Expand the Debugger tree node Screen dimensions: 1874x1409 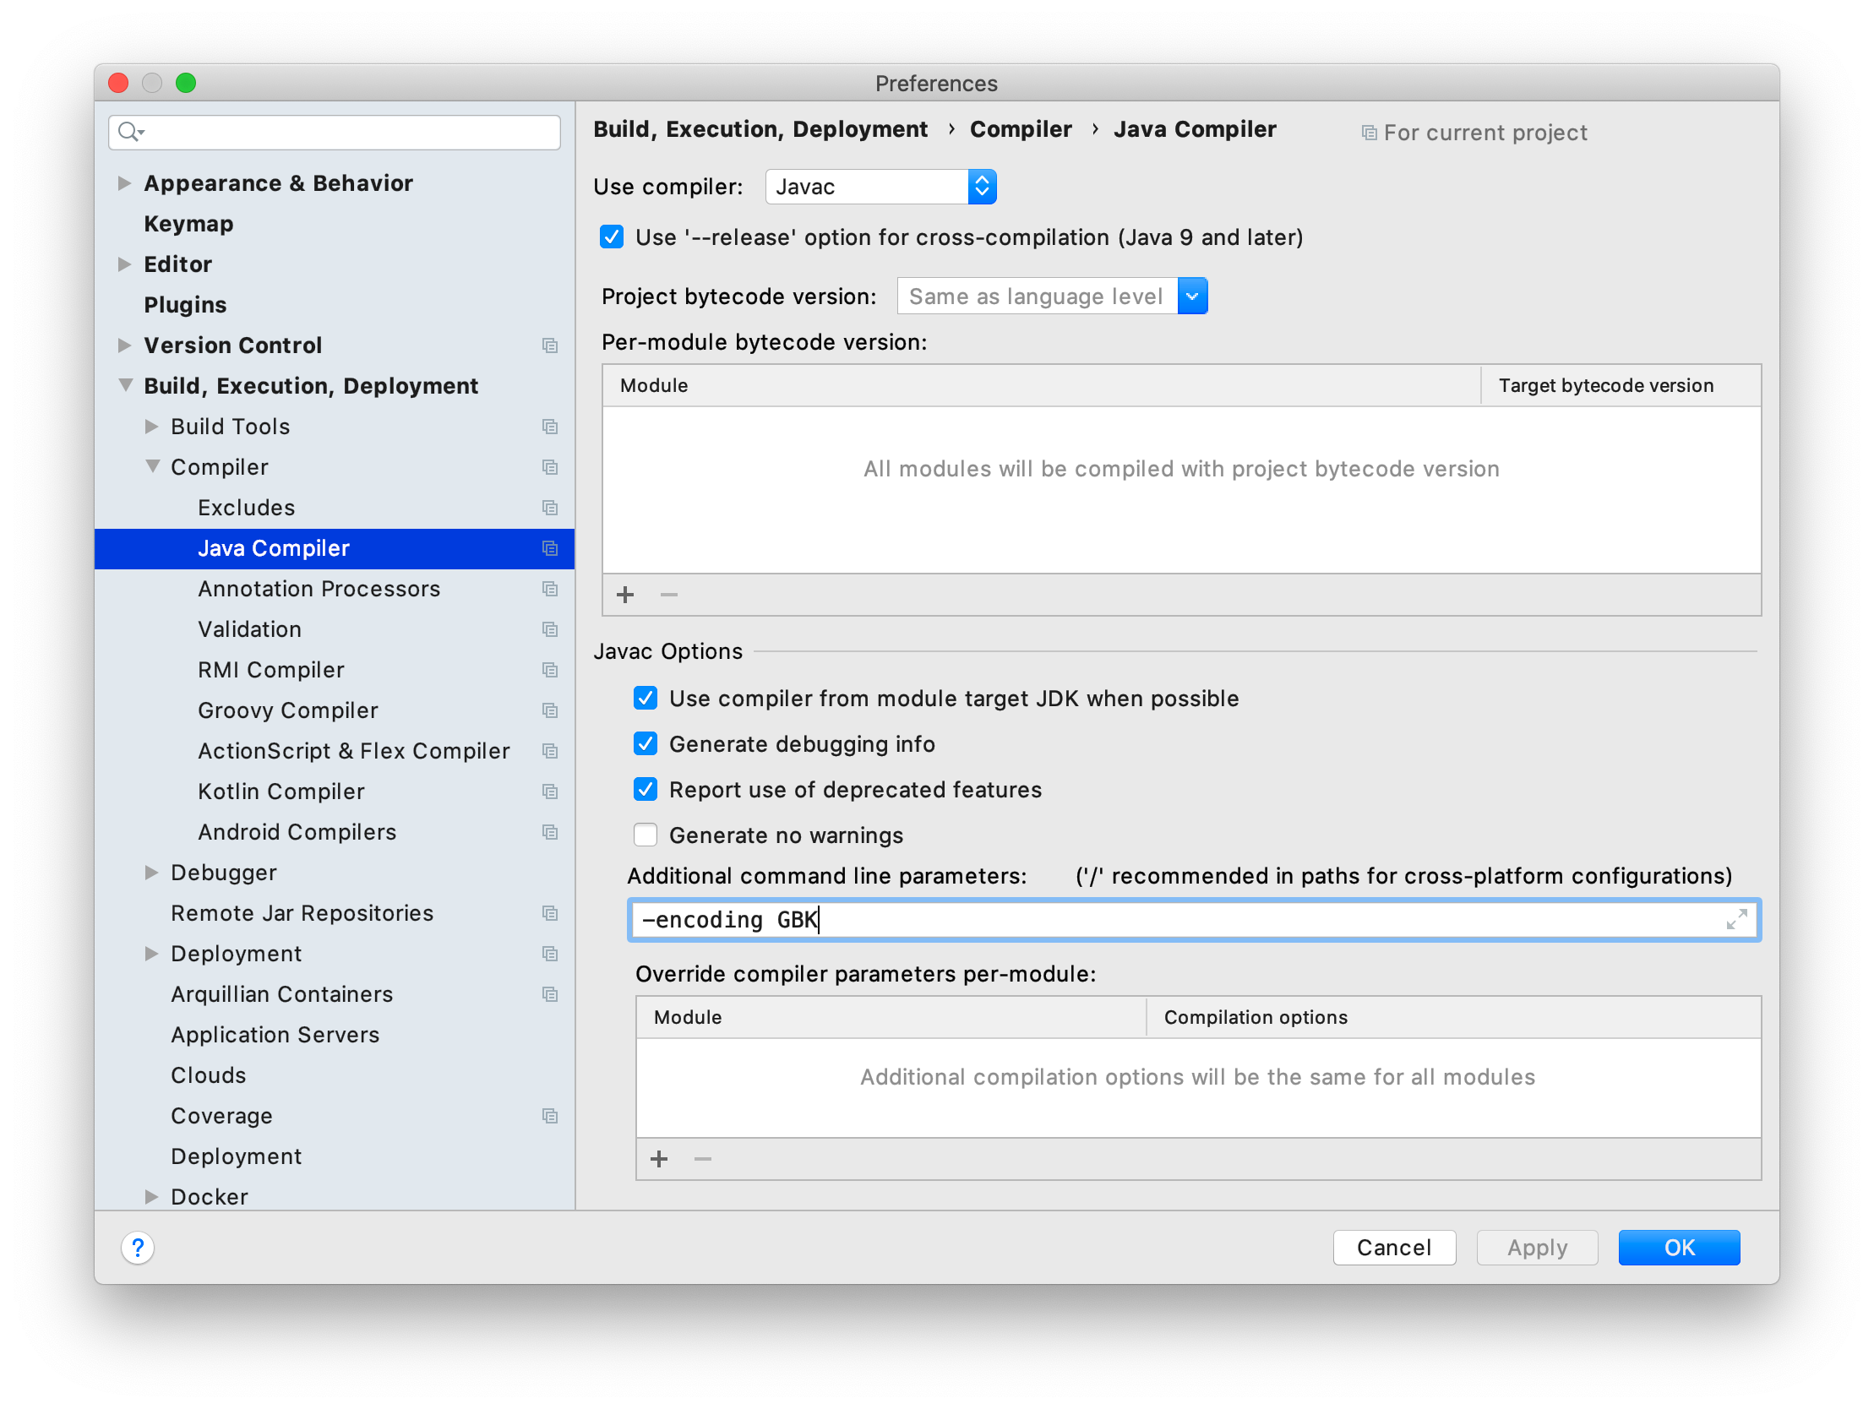[151, 873]
